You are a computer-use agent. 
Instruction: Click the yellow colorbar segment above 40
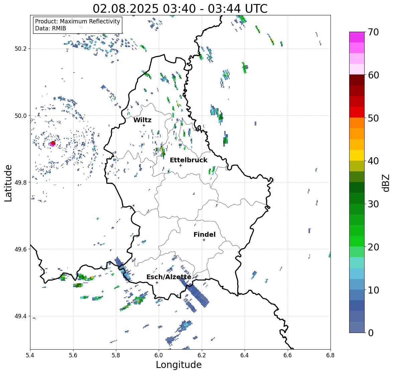[x=357, y=155]
